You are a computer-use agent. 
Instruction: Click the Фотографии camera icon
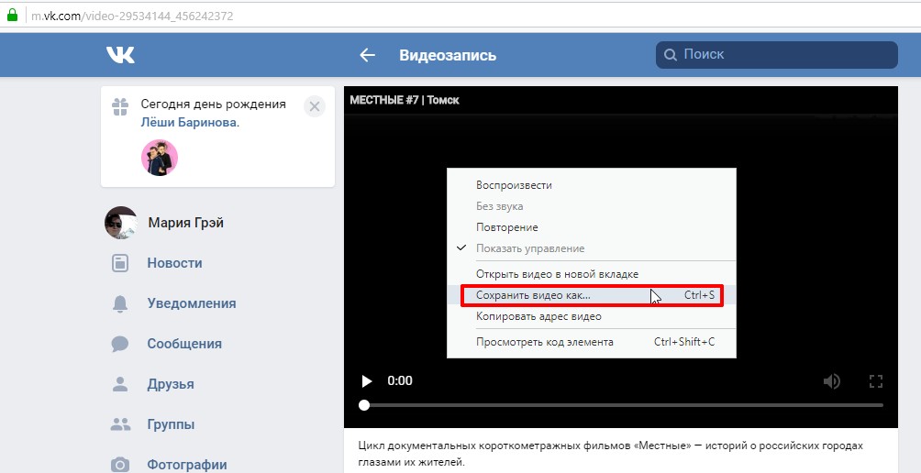120,464
